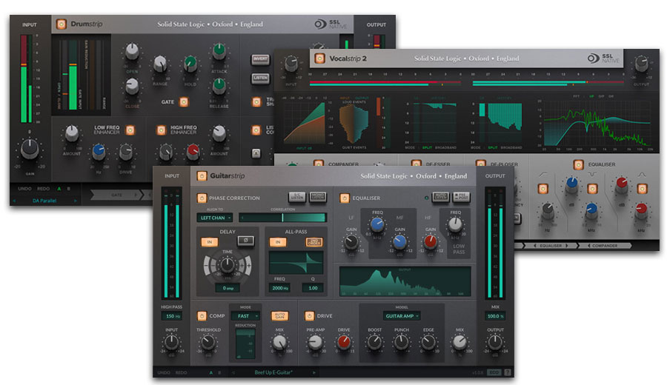The image size is (667, 385).
Task: Open Guitarstrip preset list Beef Up E-Guitar
Action: [x=273, y=372]
